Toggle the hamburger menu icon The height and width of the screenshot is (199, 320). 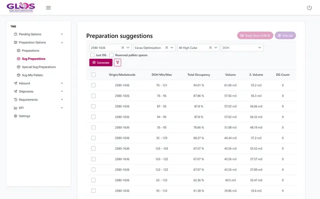48,8
